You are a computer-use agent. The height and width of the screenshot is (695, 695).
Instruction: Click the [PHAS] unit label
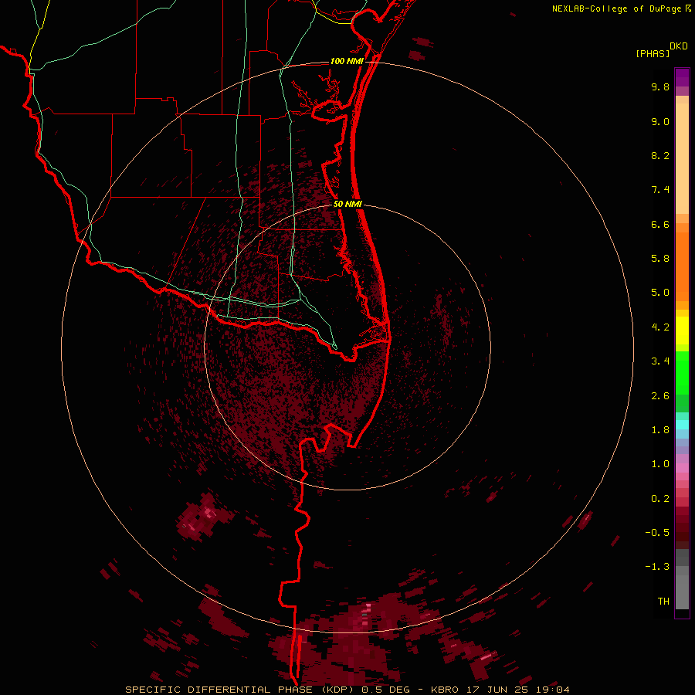653,53
